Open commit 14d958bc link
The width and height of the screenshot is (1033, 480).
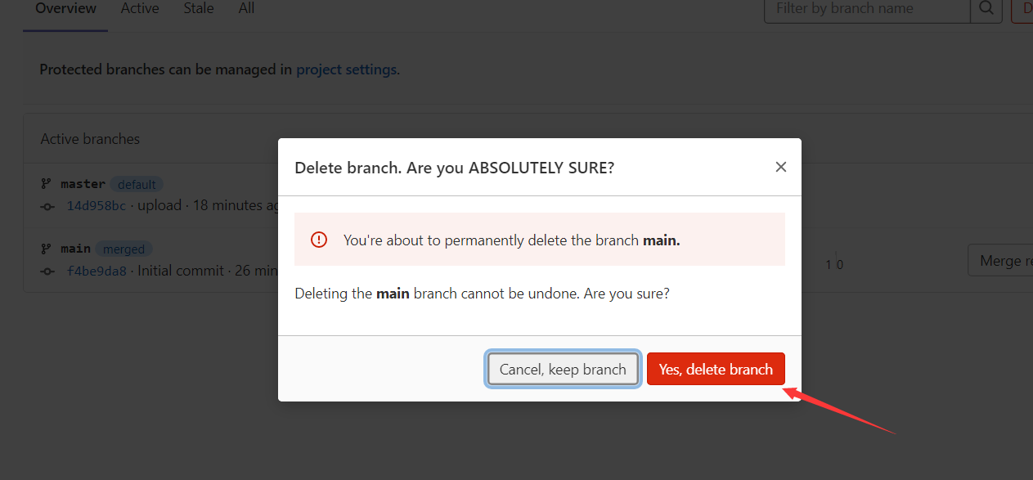pos(97,205)
